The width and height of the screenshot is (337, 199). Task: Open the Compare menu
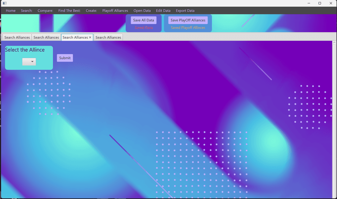point(45,11)
